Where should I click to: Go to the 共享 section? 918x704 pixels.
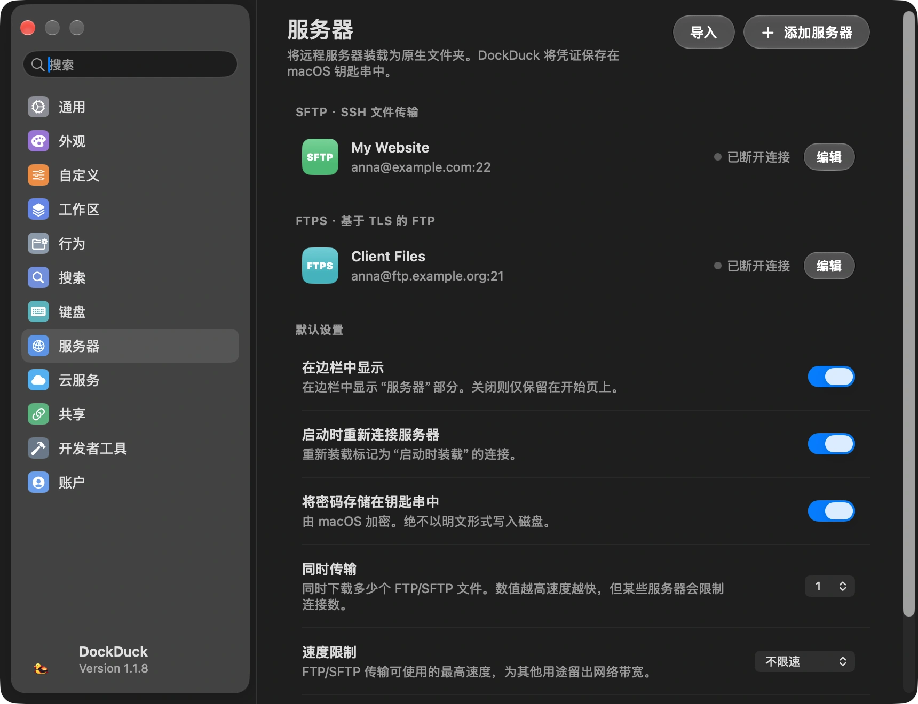pos(130,414)
